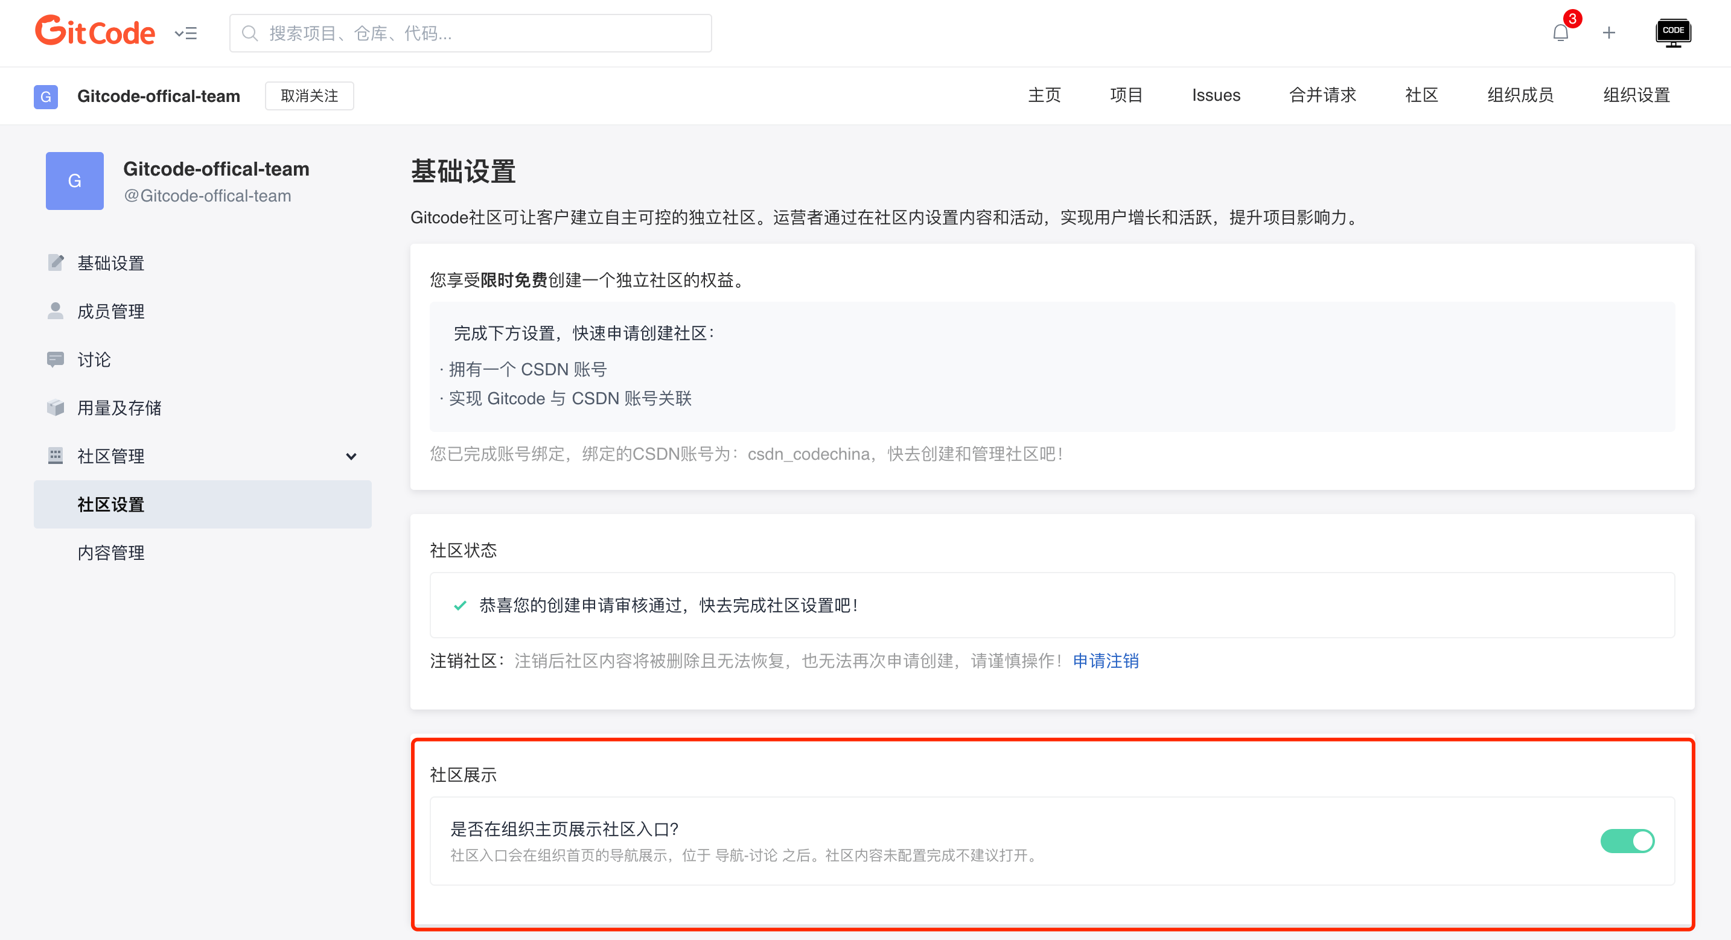The width and height of the screenshot is (1731, 940).
Task: Click the 申请注销 link
Action: [x=1105, y=661]
